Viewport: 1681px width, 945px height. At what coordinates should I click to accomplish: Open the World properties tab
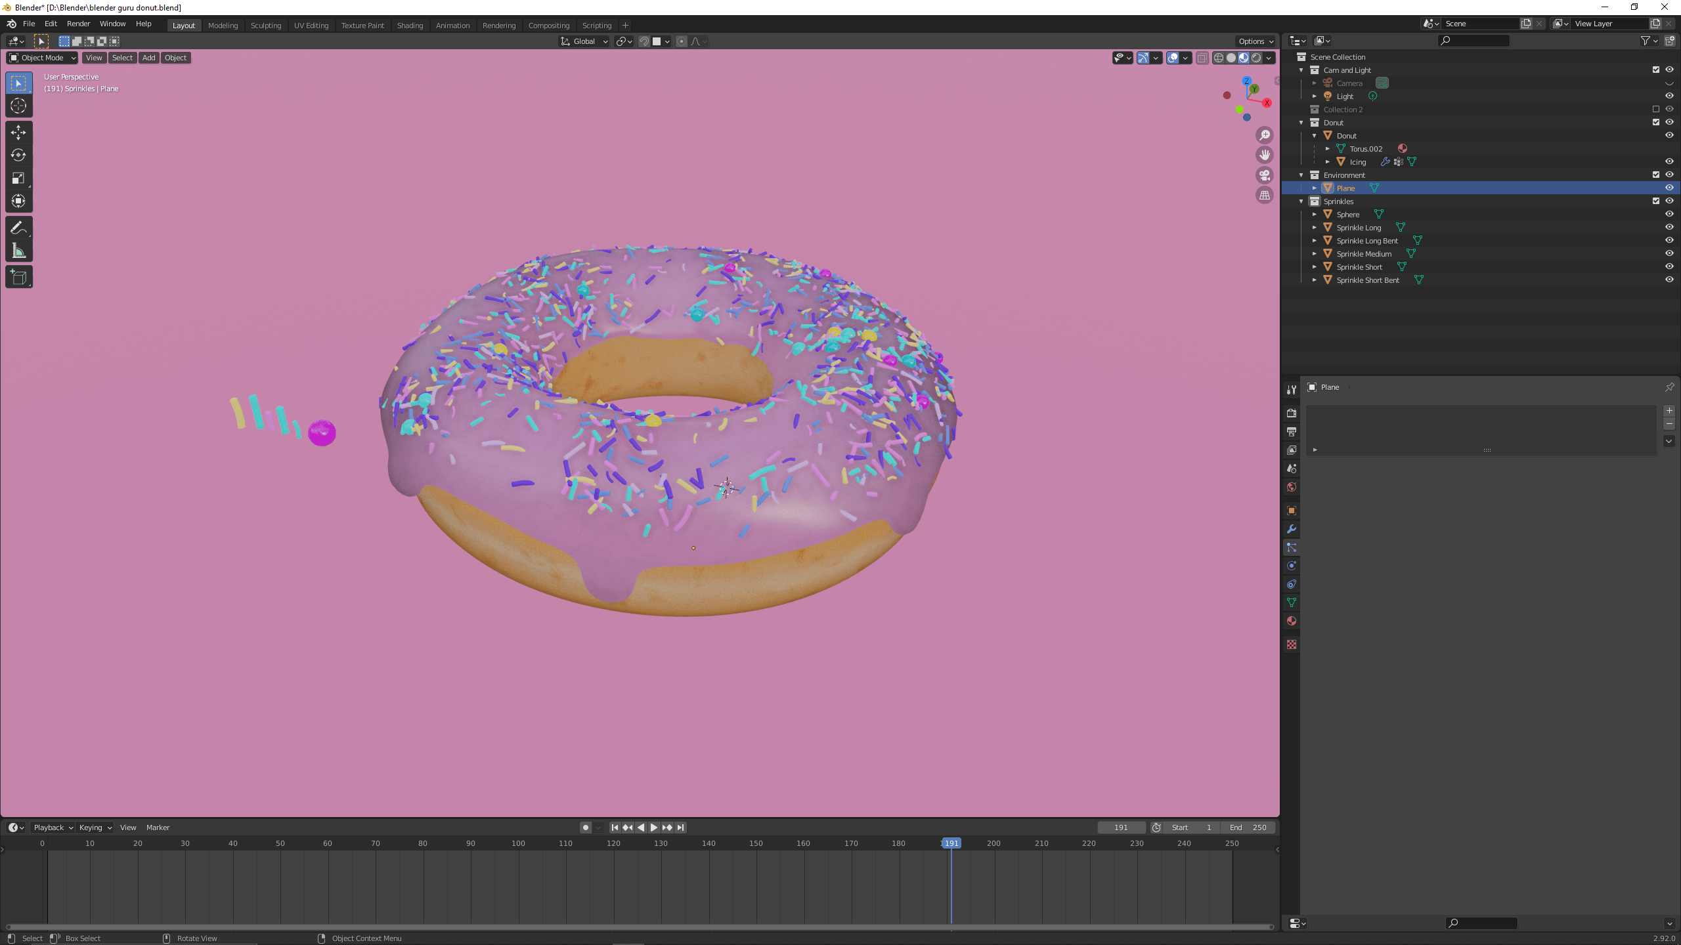(1292, 486)
